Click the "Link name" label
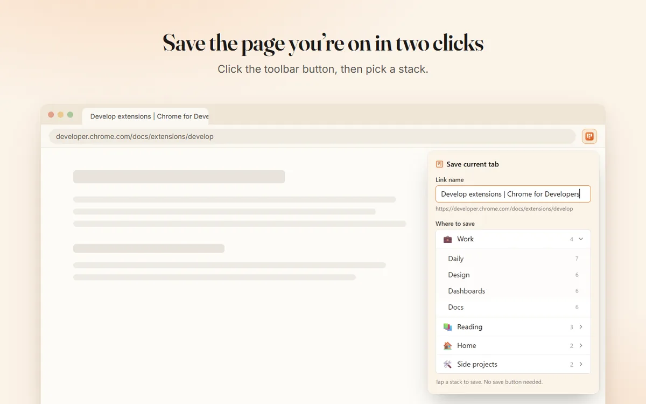This screenshot has width=646, height=404. click(450, 180)
